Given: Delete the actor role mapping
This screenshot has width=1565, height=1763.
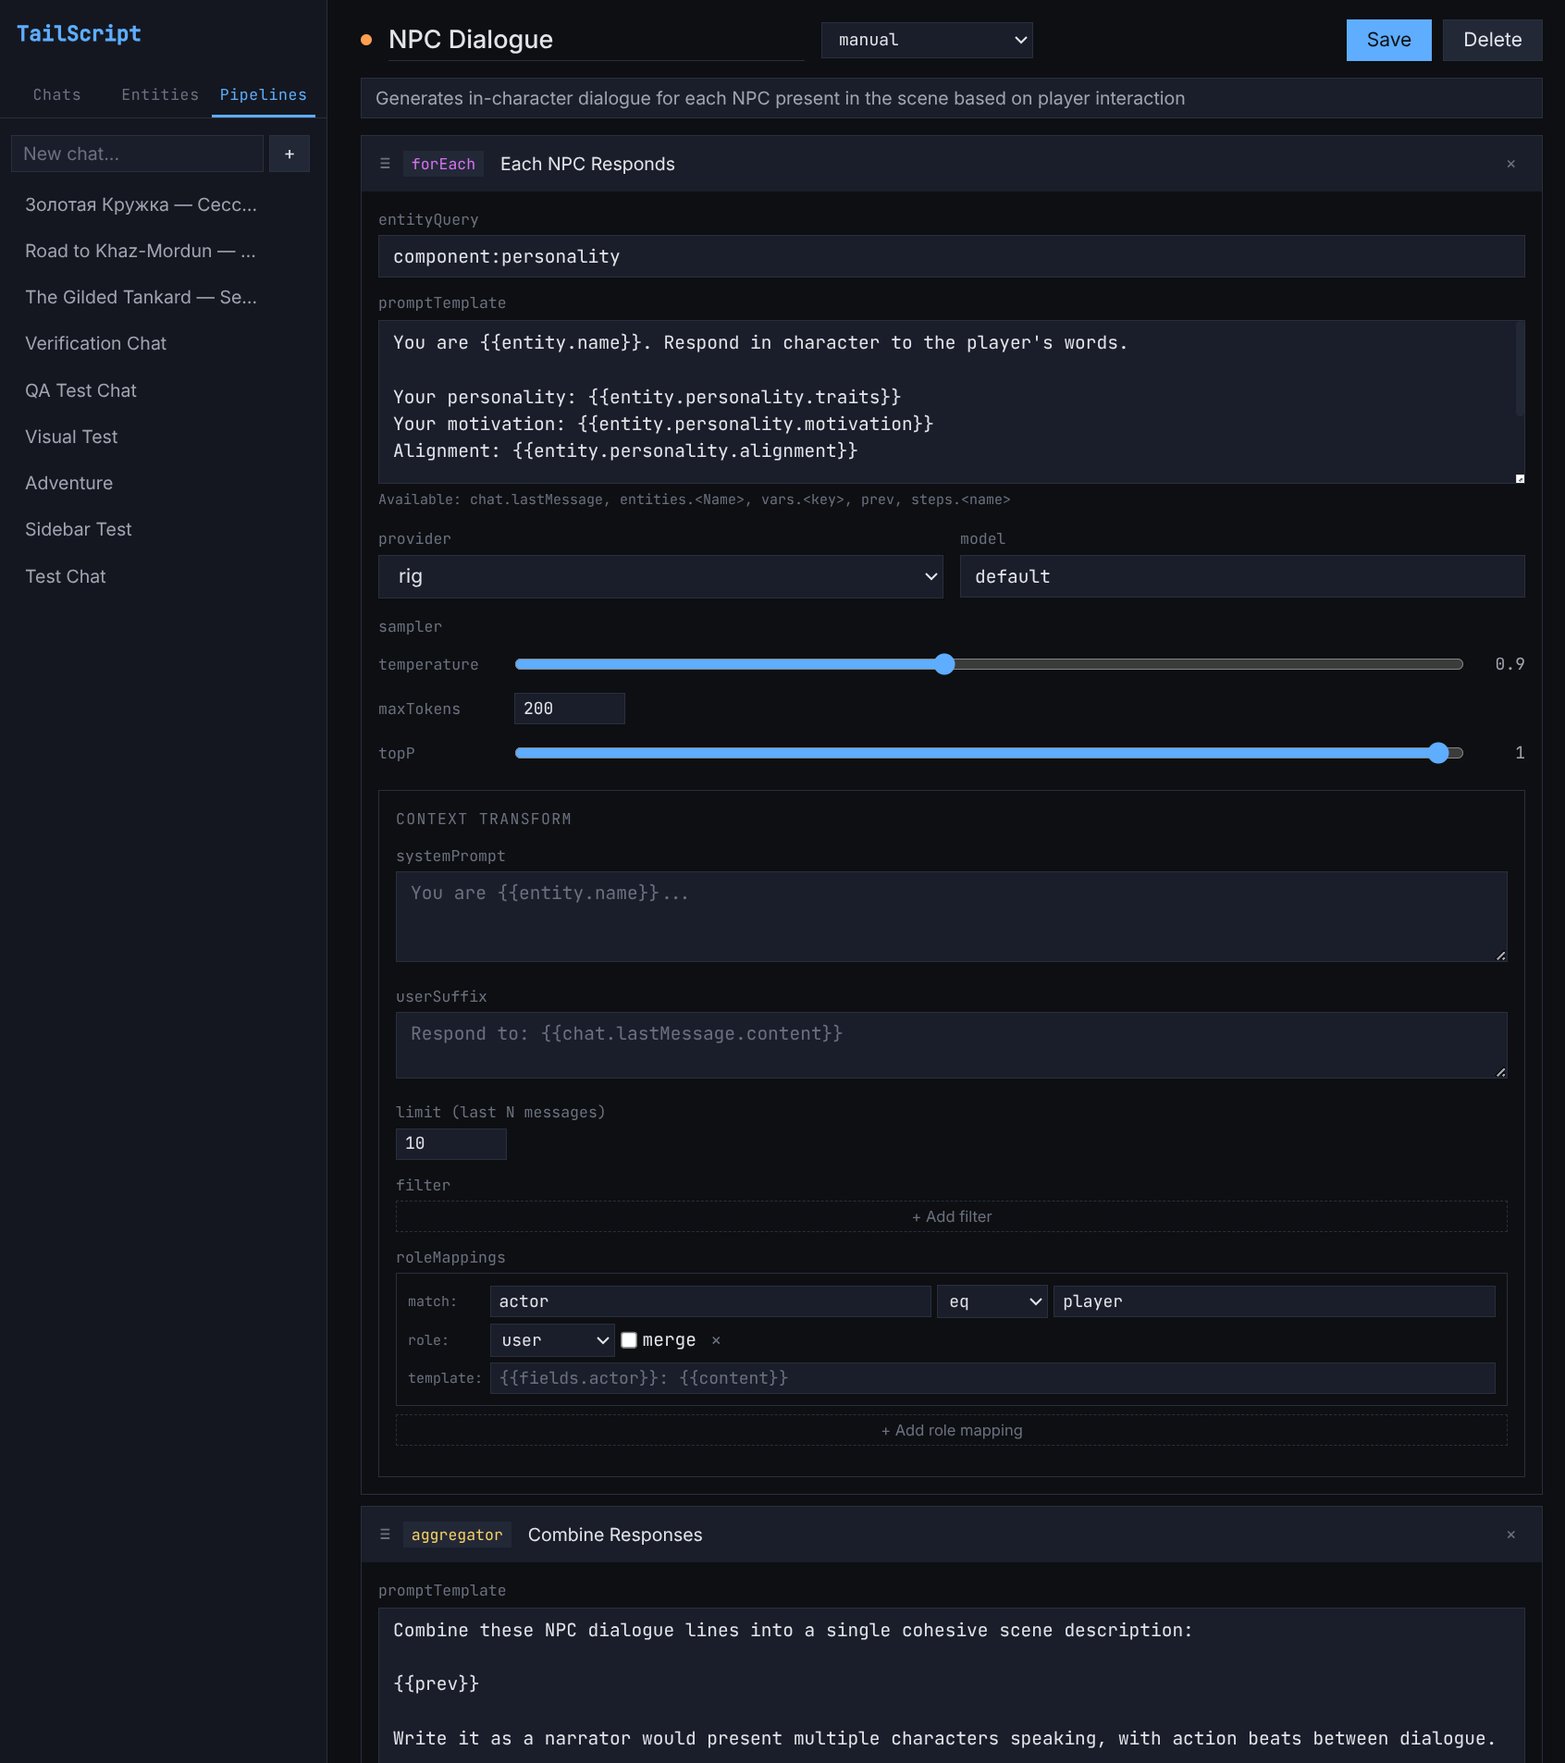Looking at the screenshot, I should point(716,1340).
